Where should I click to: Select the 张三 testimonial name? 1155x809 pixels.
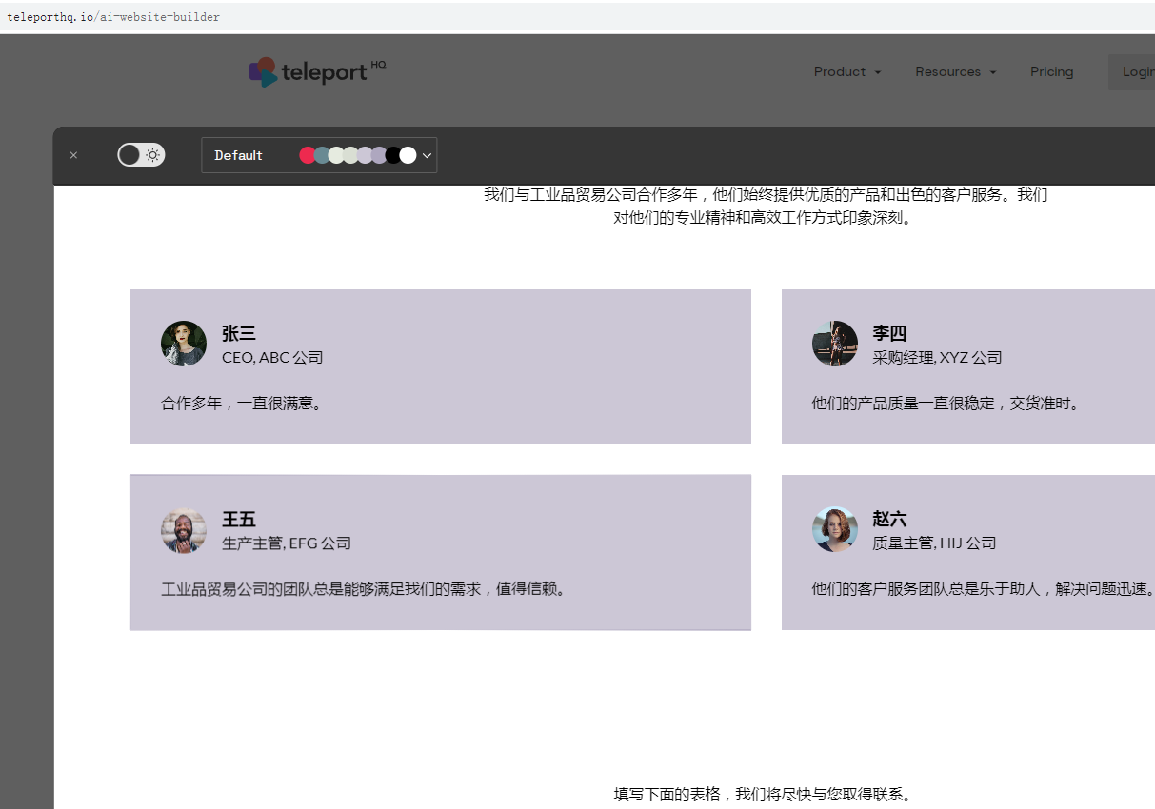click(239, 333)
